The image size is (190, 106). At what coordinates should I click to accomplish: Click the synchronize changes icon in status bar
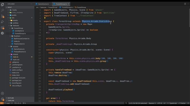(12, 103)
